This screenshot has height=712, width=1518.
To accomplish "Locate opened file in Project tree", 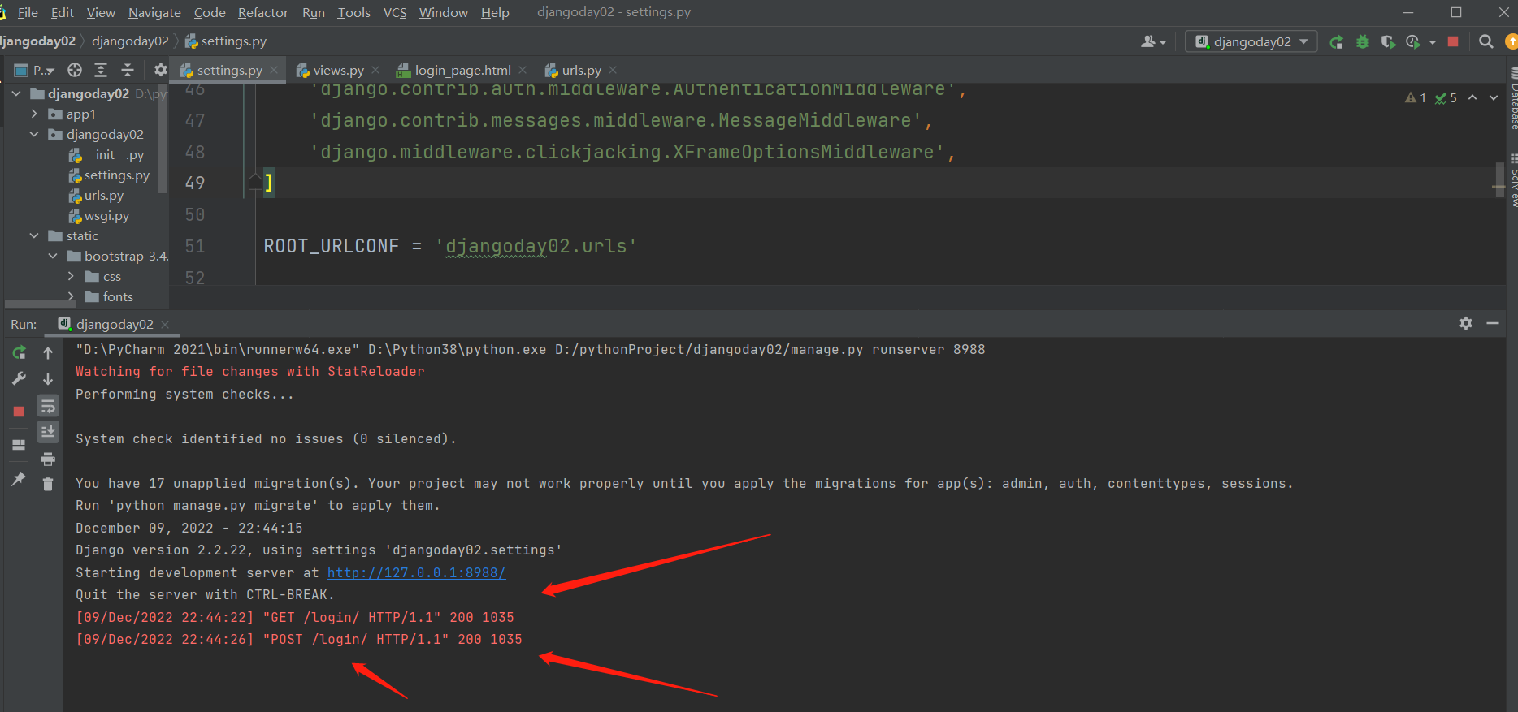I will point(75,70).
